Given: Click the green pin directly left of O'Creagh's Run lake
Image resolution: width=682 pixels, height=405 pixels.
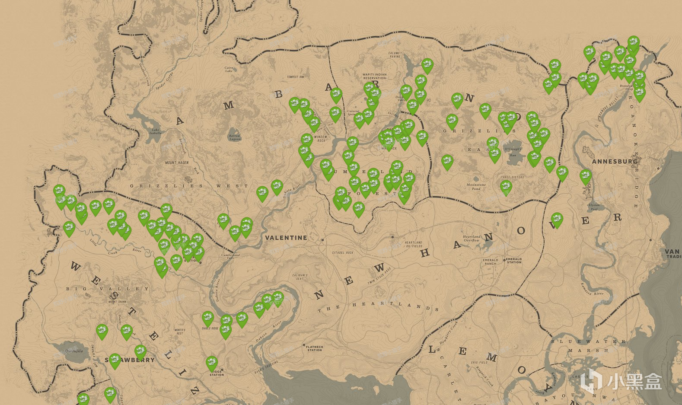Looking at the screenshot, I should pyautogui.click(x=495, y=155).
